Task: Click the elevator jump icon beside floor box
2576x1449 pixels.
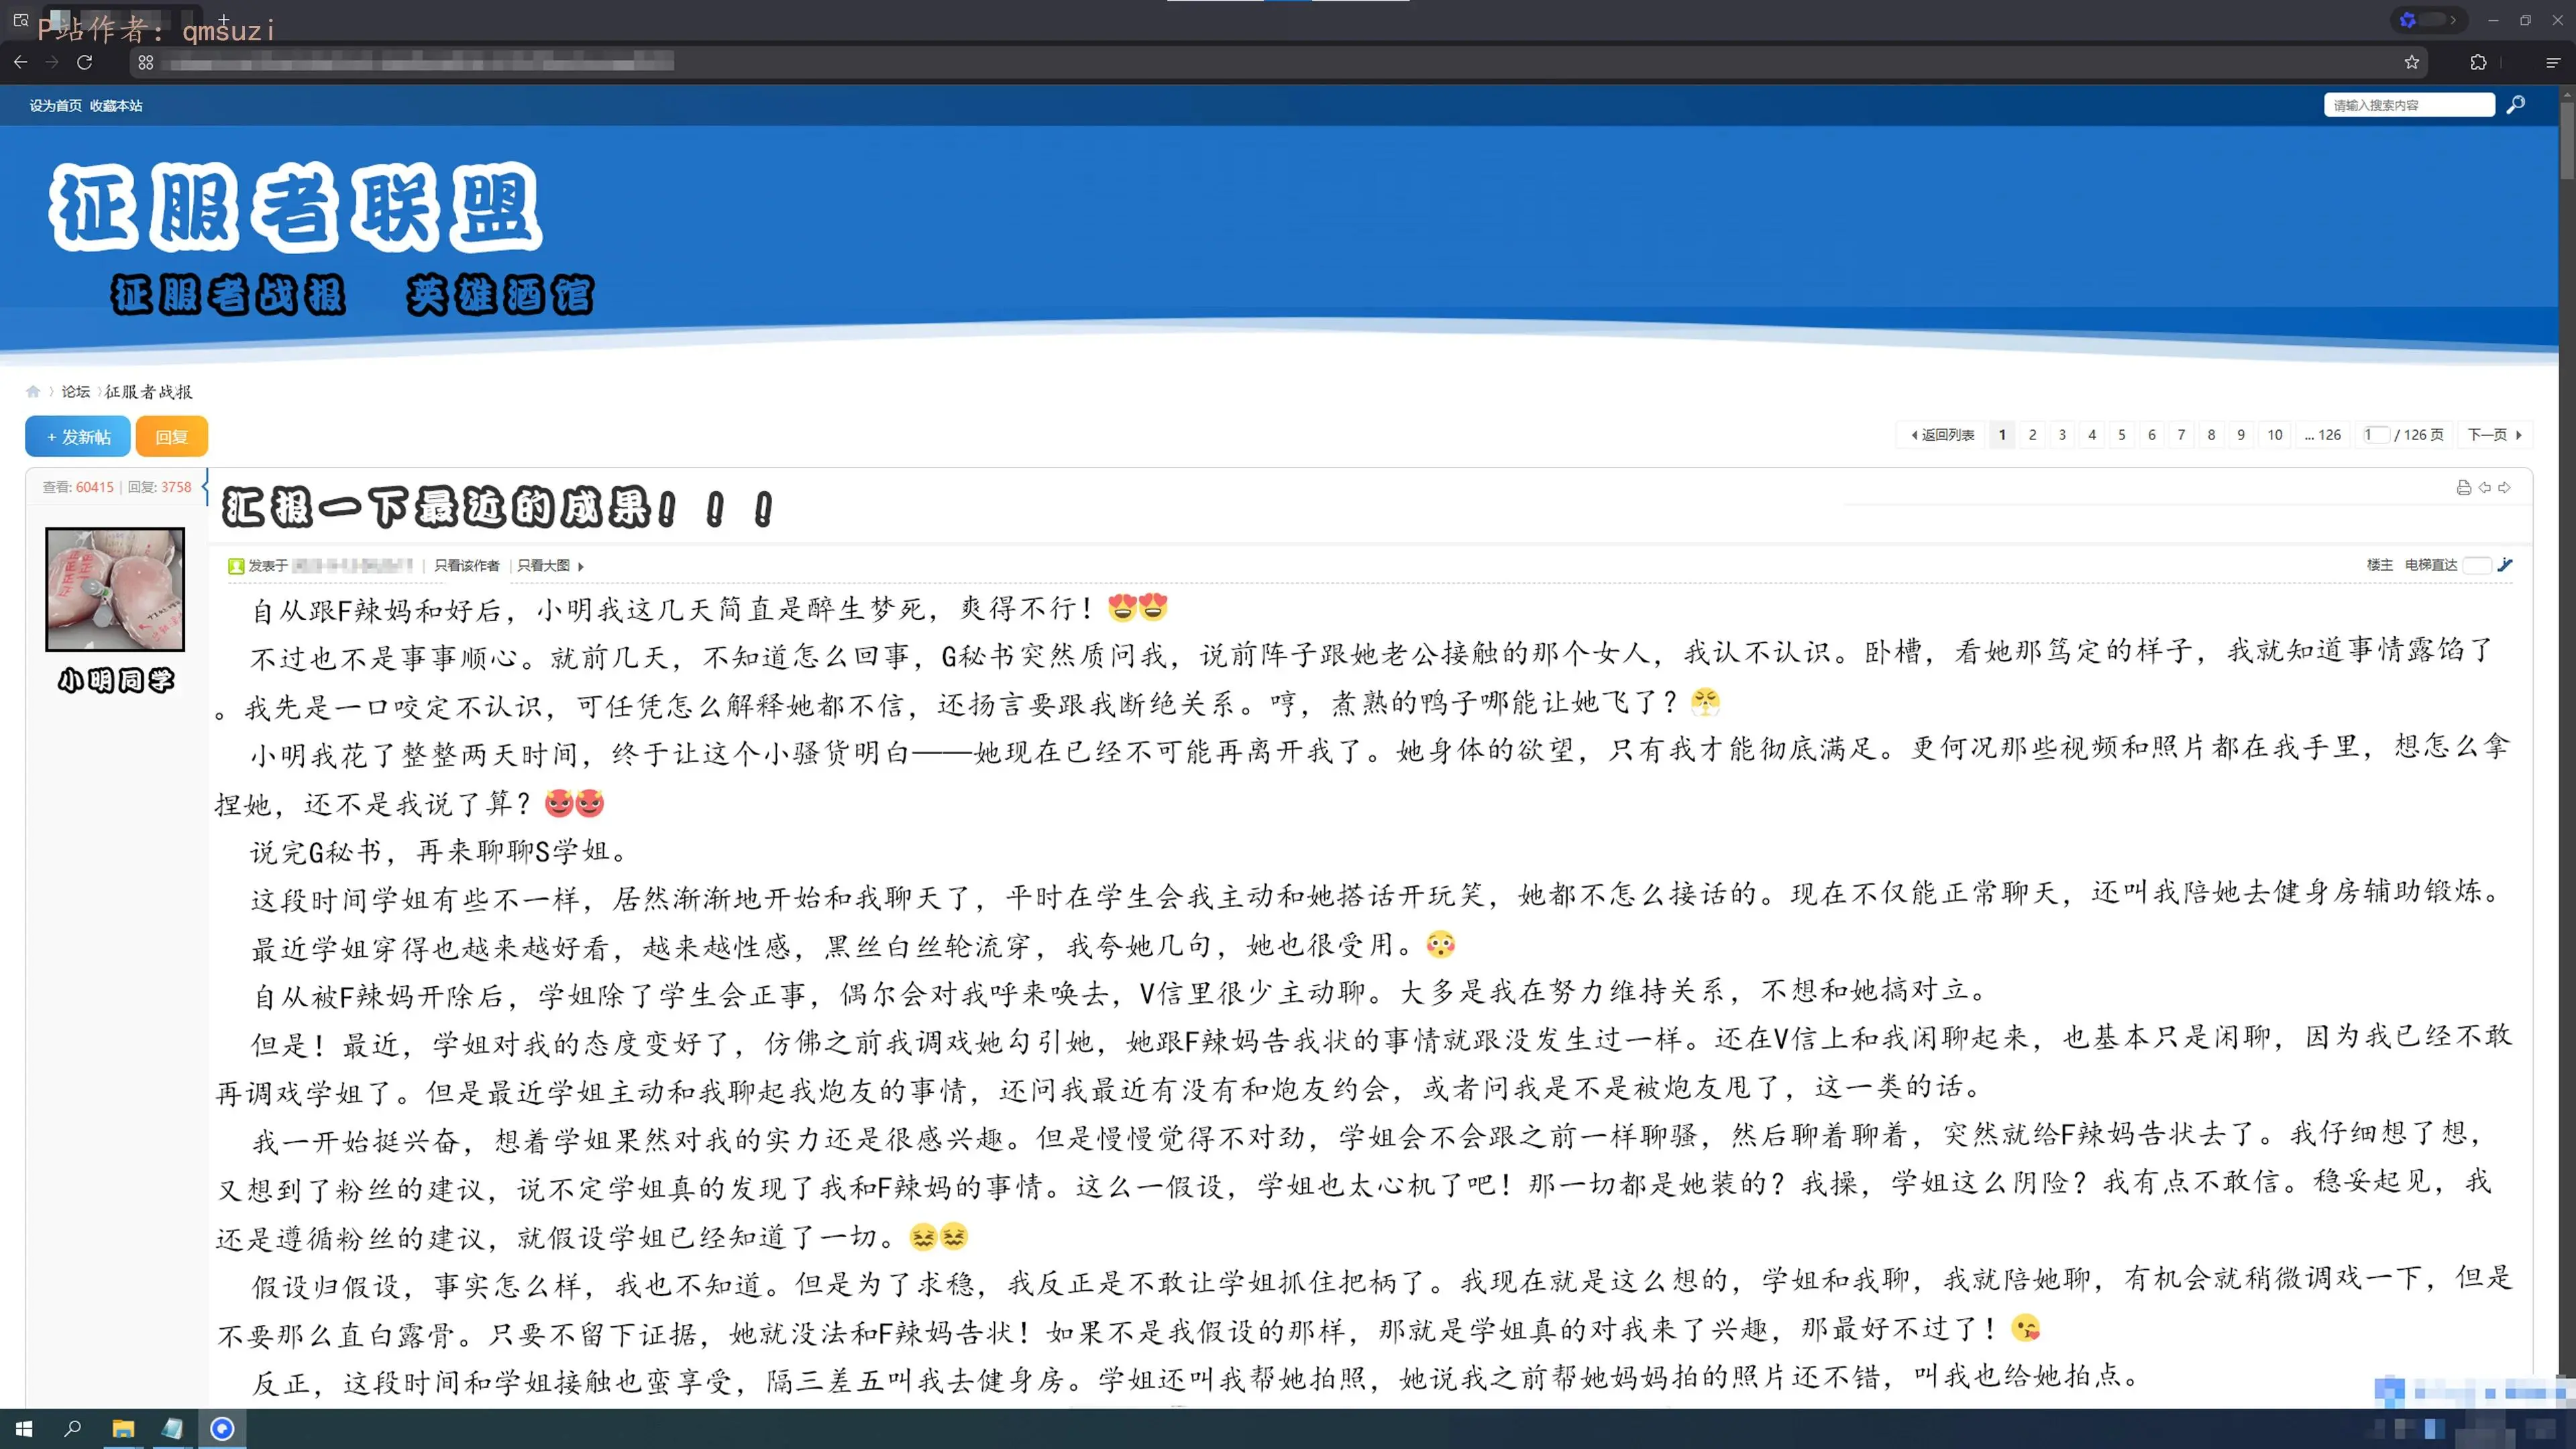Action: tap(2505, 565)
